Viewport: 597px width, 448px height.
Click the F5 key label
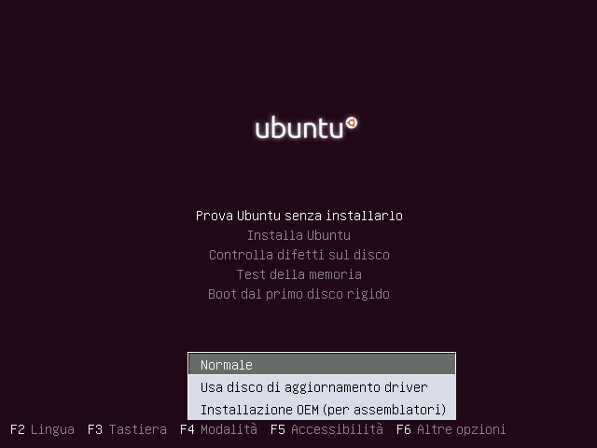pos(278,429)
